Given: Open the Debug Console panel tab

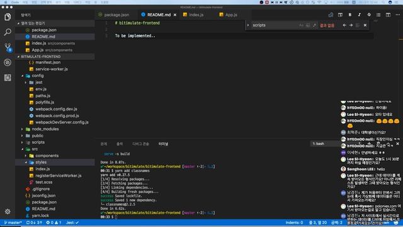Looking at the screenshot, I should pos(140,144).
